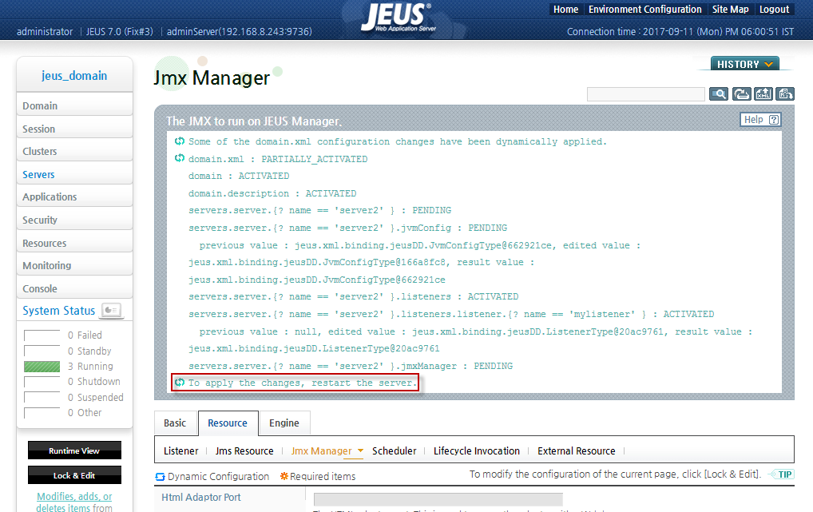Open Clusters in the sidebar
The height and width of the screenshot is (512, 813).
[74, 152]
